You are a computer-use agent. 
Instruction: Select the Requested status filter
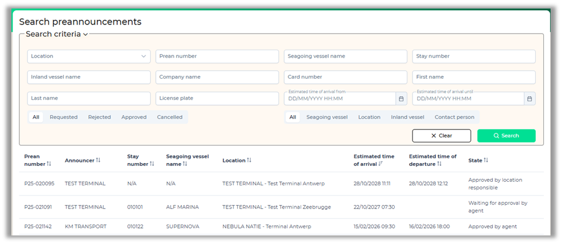[x=63, y=117]
